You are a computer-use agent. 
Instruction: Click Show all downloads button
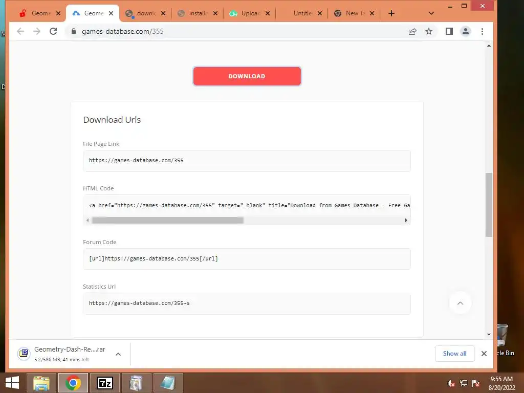tap(454, 354)
